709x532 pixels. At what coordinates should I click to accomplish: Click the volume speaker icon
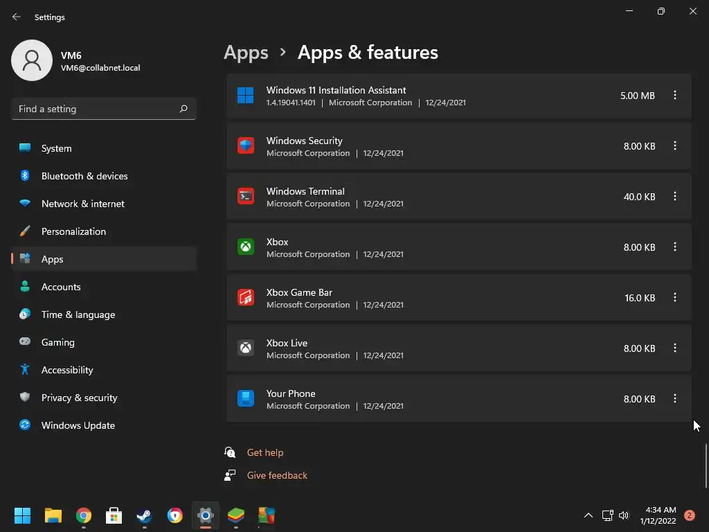click(x=624, y=515)
